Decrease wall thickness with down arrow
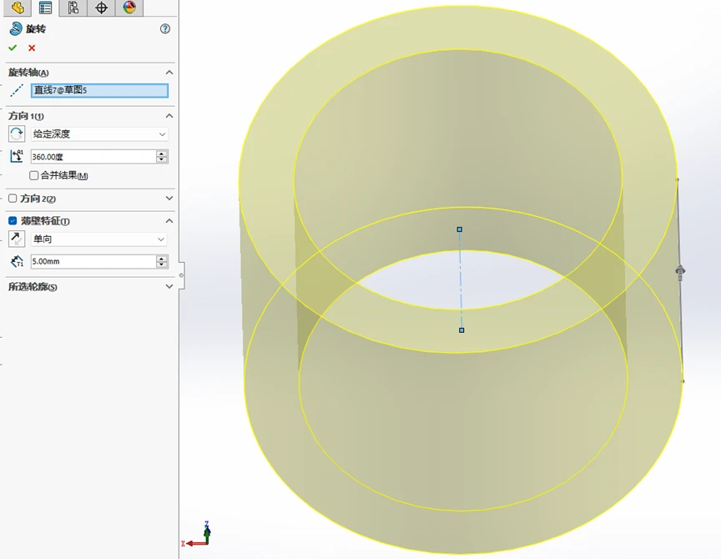The image size is (721, 559). coord(161,264)
